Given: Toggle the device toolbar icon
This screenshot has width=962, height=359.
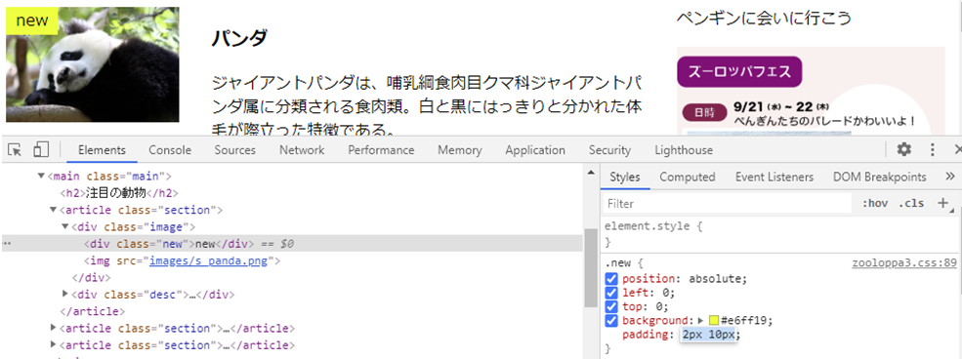Looking at the screenshot, I should tap(40, 149).
